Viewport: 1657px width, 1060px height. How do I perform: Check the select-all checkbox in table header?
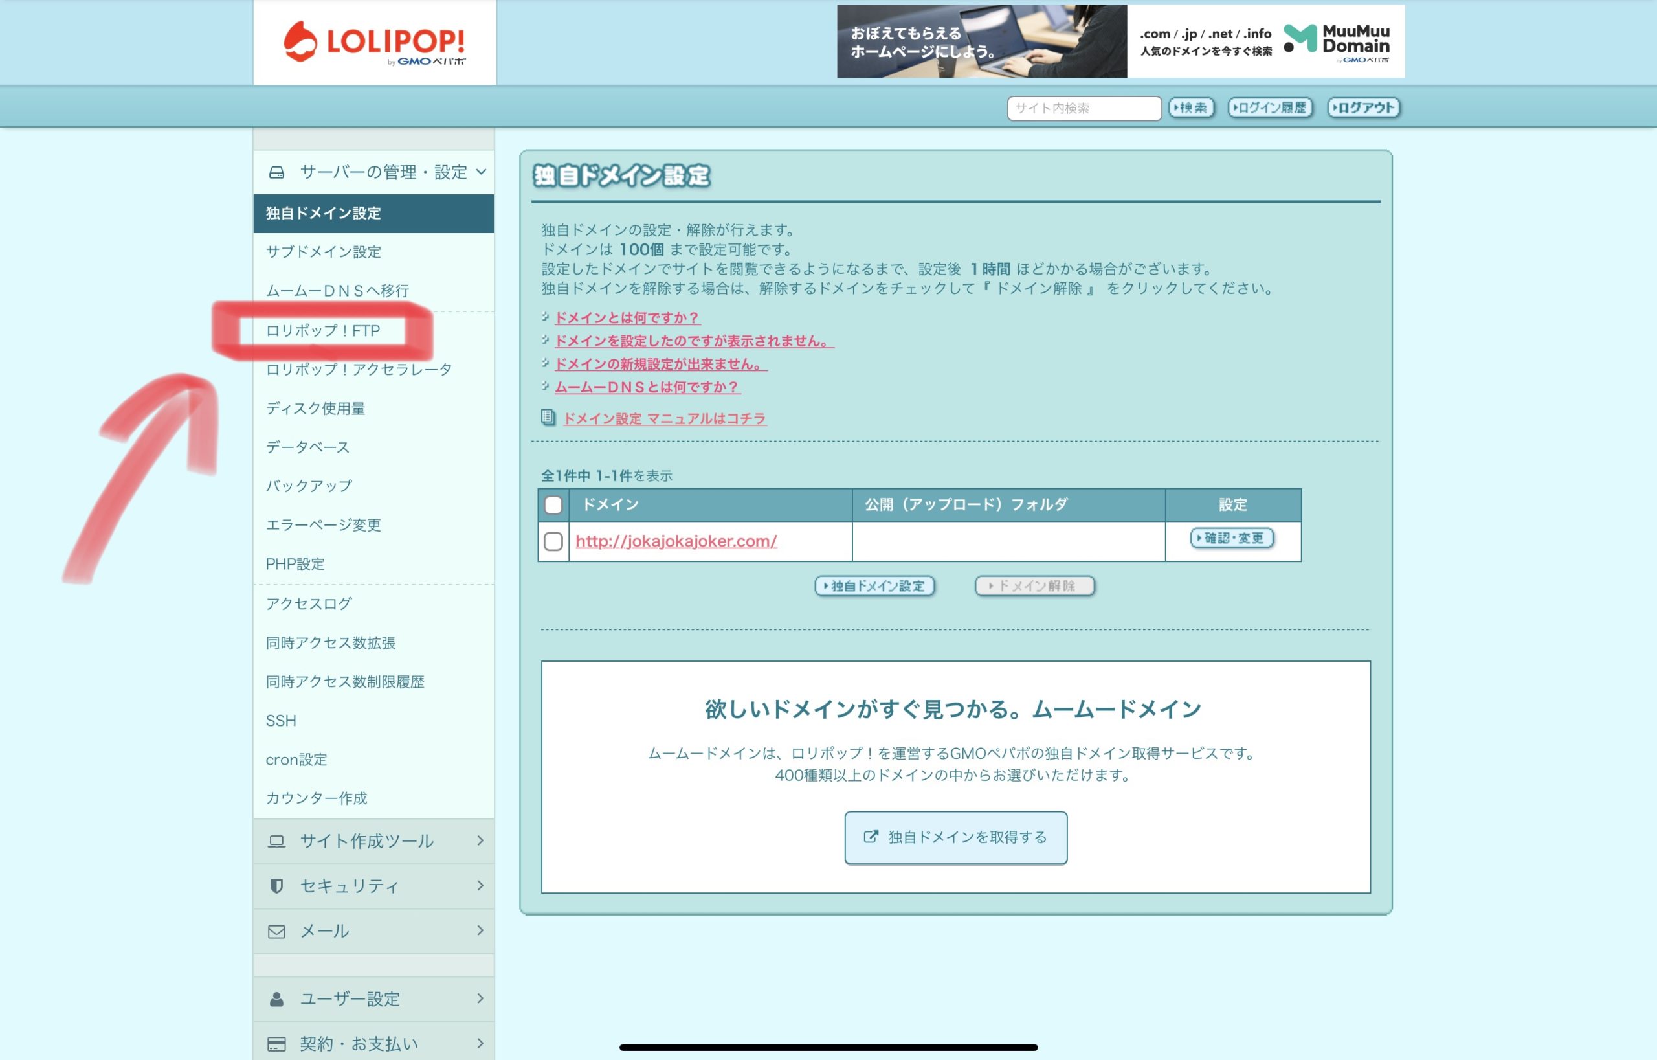[553, 505]
